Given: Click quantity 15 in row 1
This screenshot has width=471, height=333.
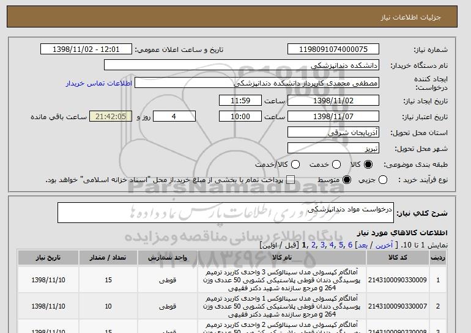Looking at the screenshot, I should 108,280.
